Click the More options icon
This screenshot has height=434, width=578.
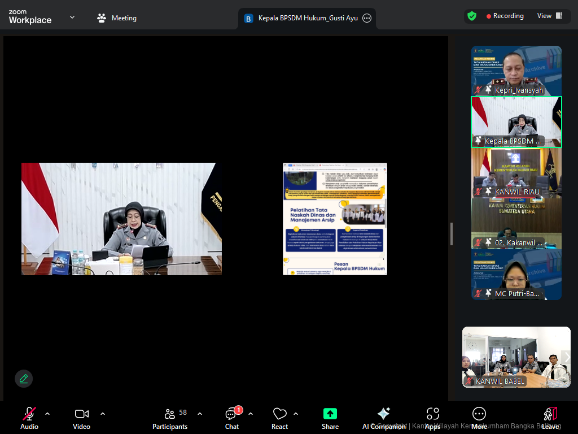(x=479, y=418)
